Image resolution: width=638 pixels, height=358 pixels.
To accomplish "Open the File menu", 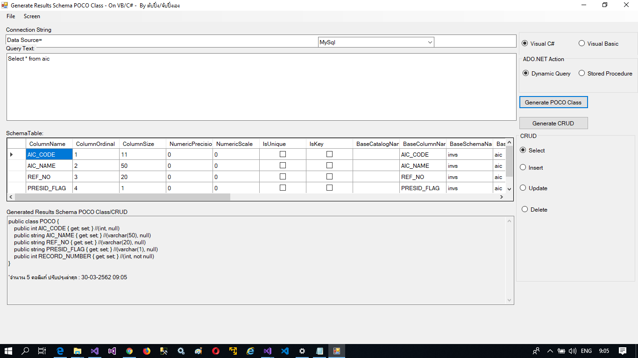I will [11, 16].
